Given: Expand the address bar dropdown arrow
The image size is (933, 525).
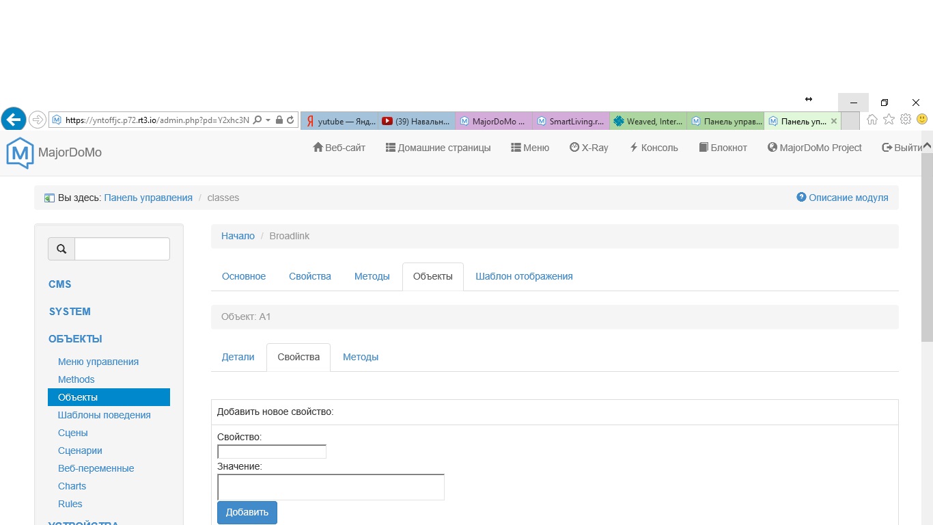Looking at the screenshot, I should (268, 120).
